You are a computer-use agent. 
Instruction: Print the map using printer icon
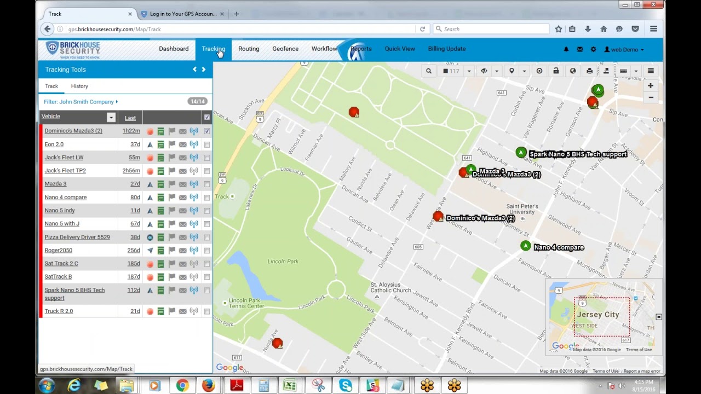click(x=589, y=71)
